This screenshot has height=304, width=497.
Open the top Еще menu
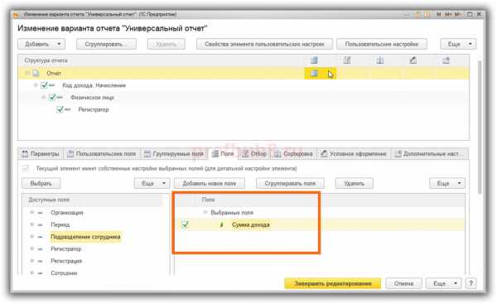pos(458,44)
